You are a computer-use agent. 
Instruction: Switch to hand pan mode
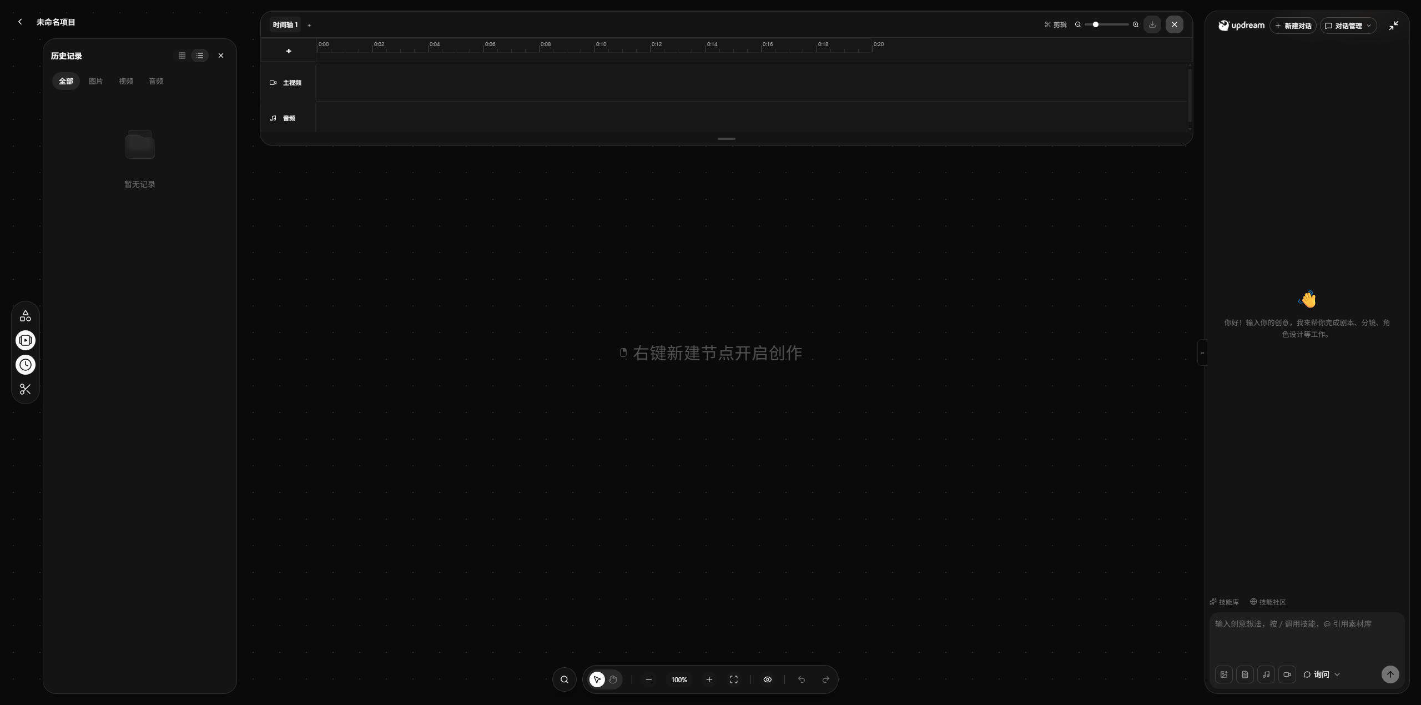point(613,679)
